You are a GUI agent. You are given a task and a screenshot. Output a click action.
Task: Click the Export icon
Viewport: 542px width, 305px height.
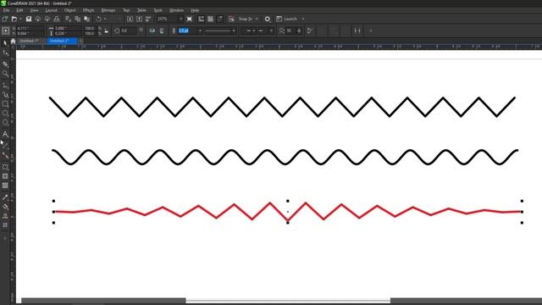click(x=139, y=19)
